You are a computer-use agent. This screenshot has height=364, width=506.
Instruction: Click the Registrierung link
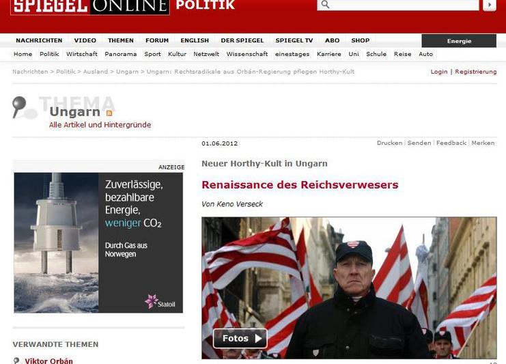click(476, 72)
